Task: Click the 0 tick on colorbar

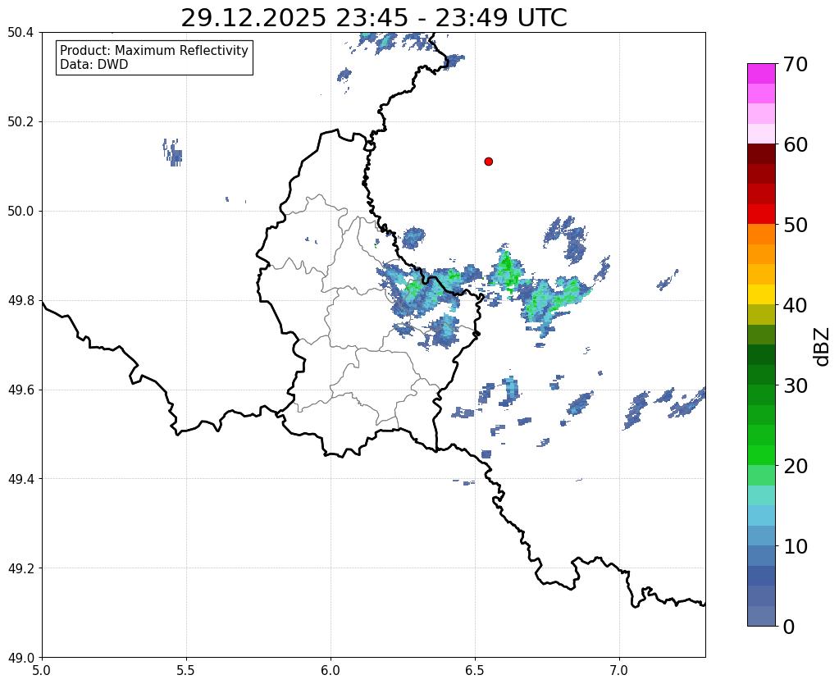Action: pos(789,627)
